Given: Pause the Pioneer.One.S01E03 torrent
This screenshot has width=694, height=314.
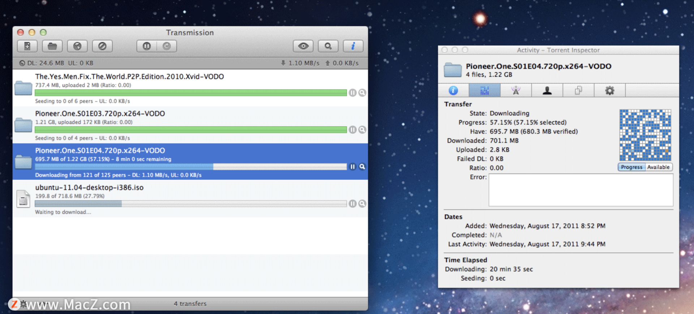Looking at the screenshot, I should (353, 130).
